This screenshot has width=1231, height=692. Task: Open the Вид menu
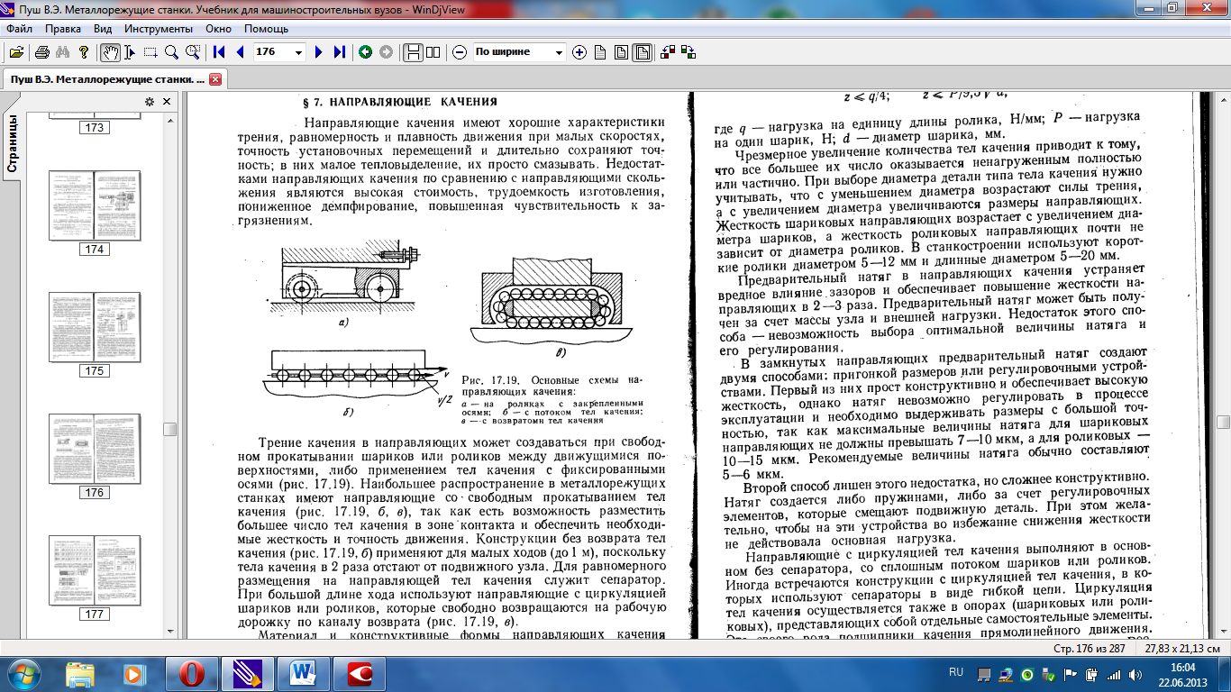pyautogui.click(x=103, y=29)
